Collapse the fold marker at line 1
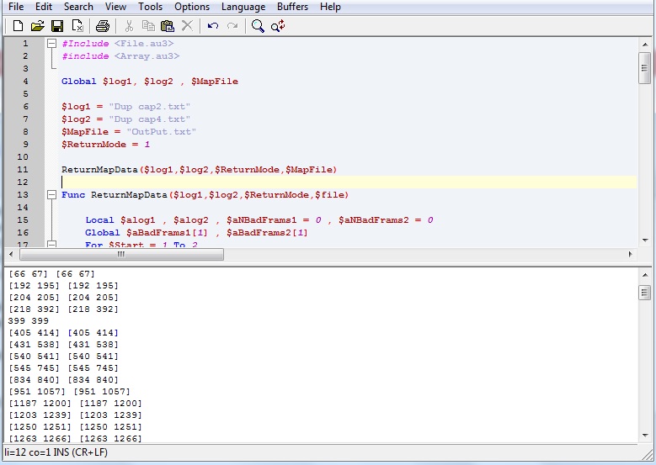Viewport: 656px width, 465px height. (x=51, y=44)
